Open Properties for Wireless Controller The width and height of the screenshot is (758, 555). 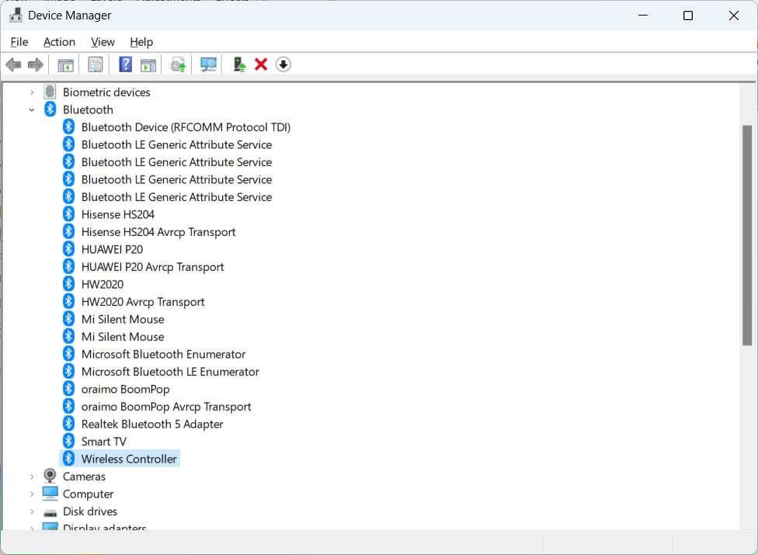click(x=95, y=64)
